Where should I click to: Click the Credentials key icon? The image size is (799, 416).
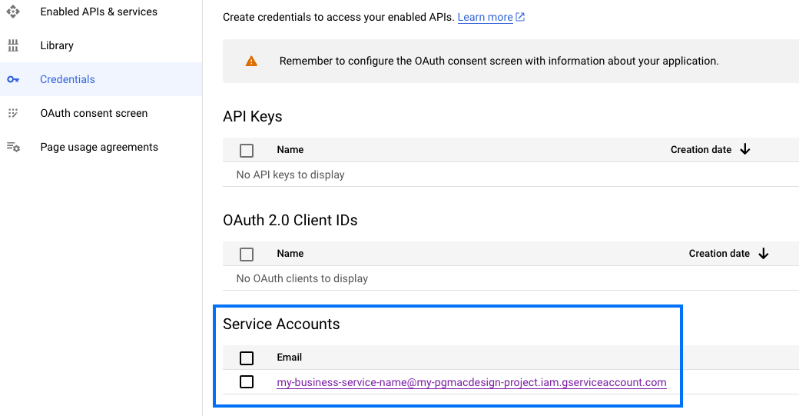[x=12, y=79]
